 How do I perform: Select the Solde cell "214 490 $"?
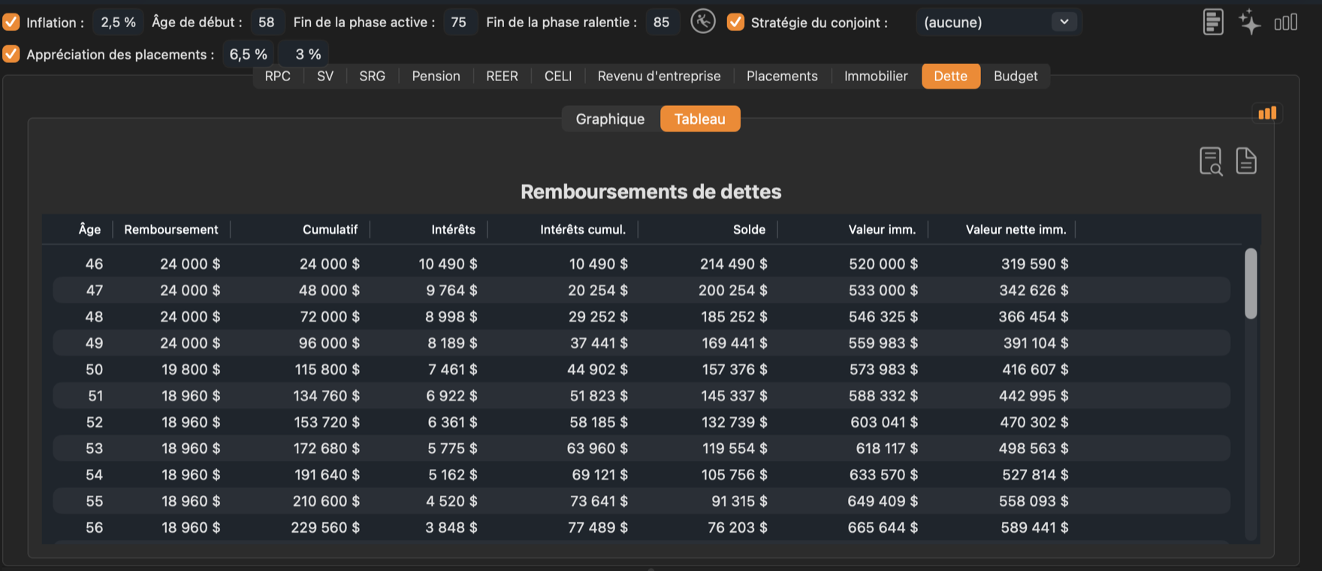734,264
